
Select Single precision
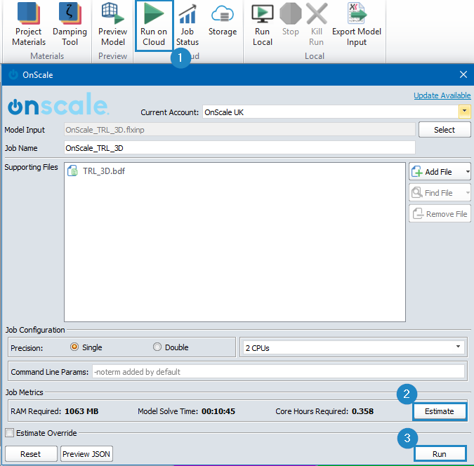(74, 347)
